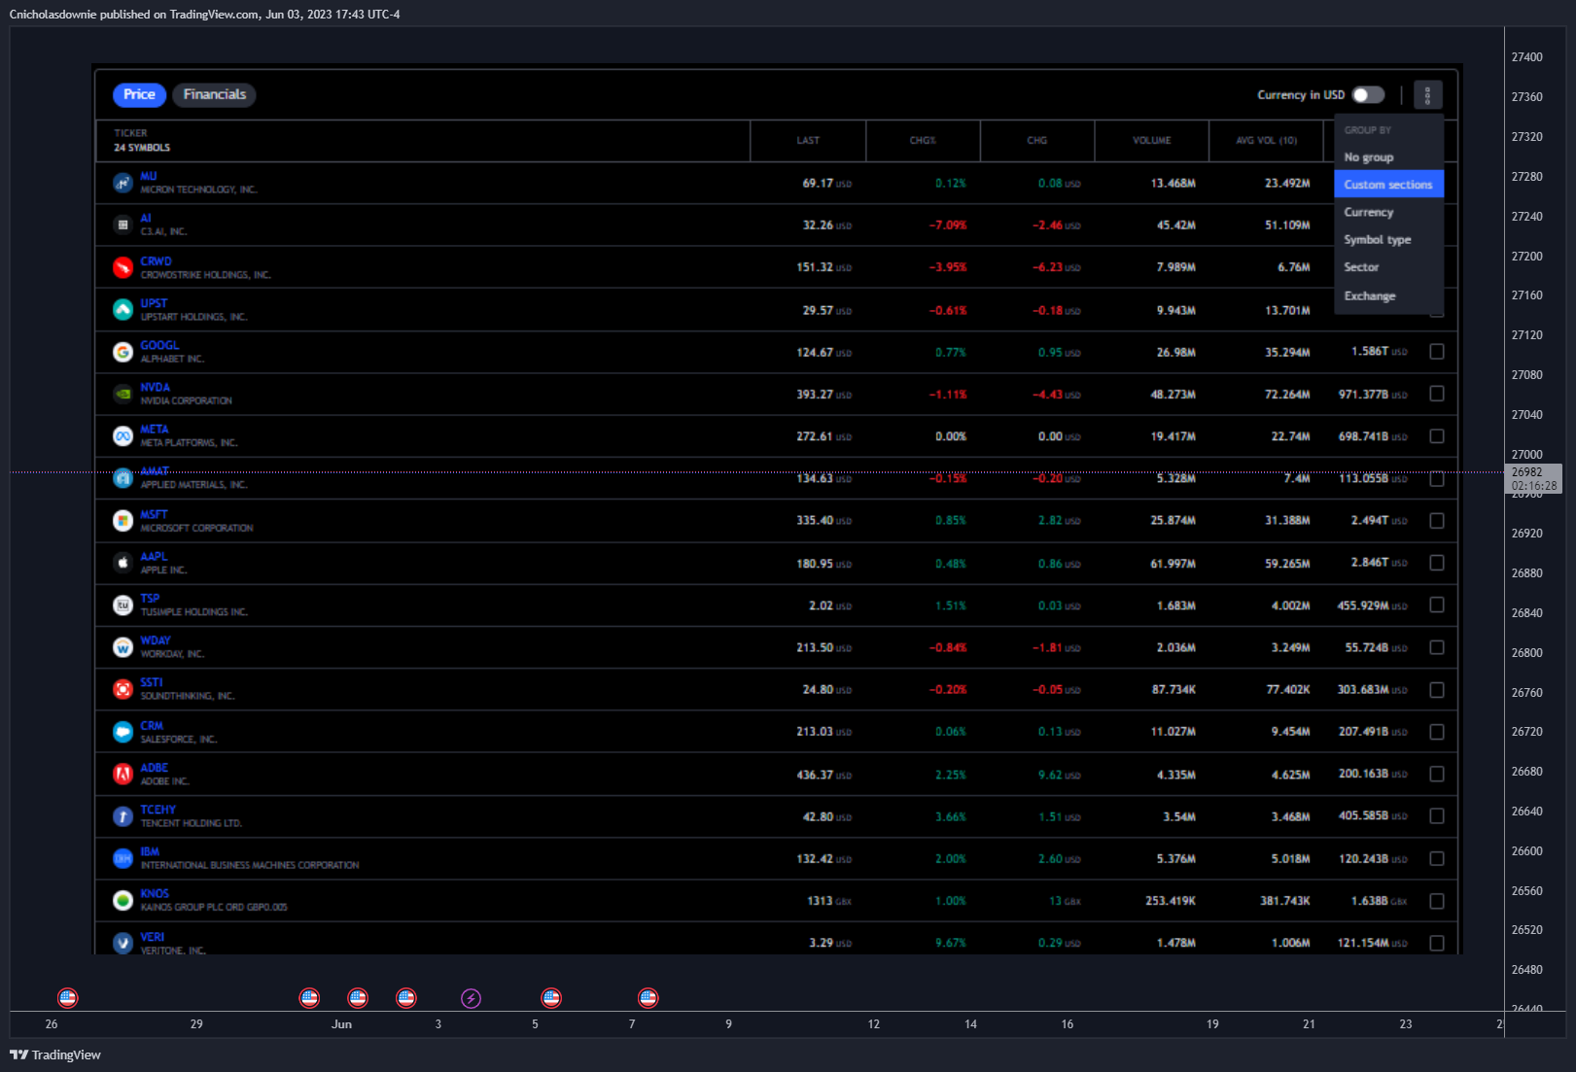Open the CRWD ticker link
Image resolution: width=1576 pixels, height=1072 pixels.
point(156,261)
